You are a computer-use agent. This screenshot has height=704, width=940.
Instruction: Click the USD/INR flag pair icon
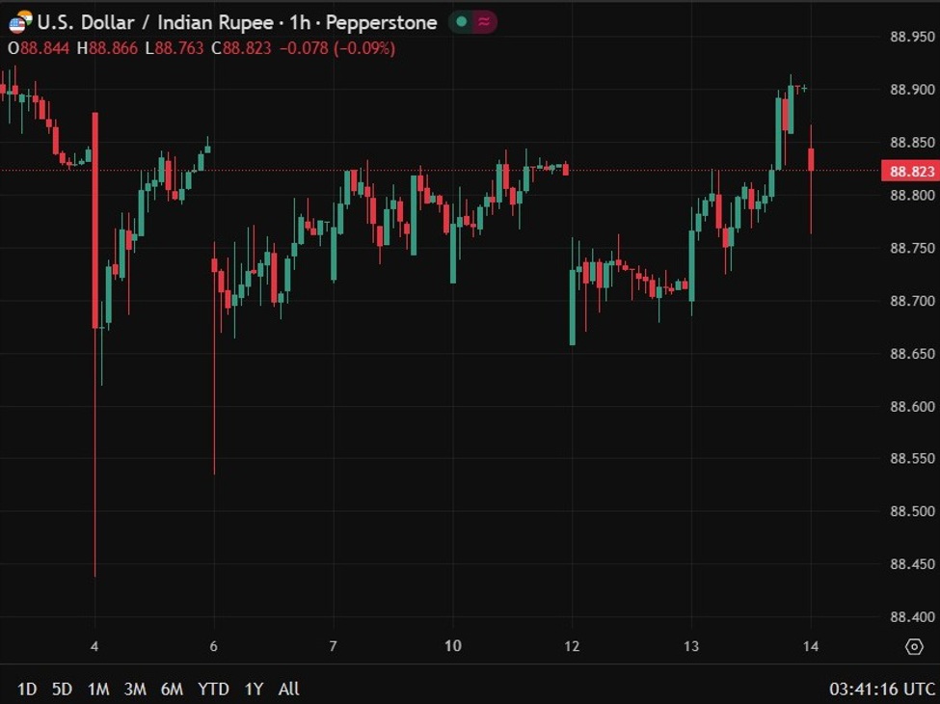(x=20, y=21)
